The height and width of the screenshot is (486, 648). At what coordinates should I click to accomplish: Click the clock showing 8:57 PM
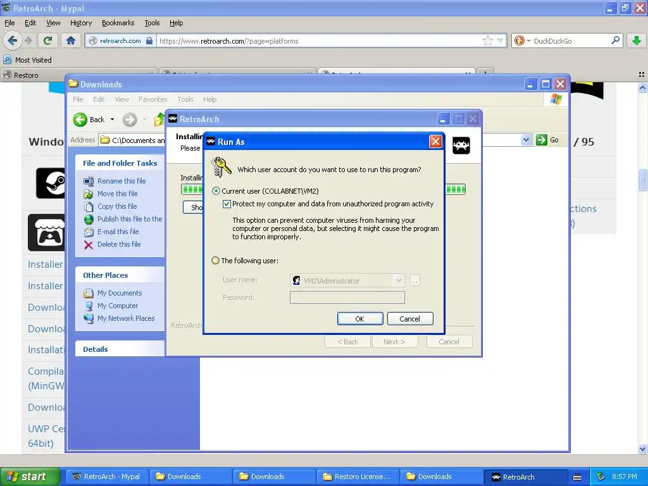624,477
